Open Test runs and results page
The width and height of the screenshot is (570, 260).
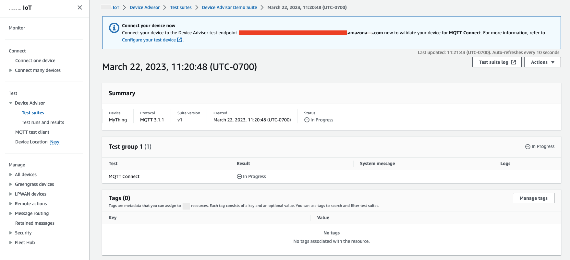pos(43,122)
